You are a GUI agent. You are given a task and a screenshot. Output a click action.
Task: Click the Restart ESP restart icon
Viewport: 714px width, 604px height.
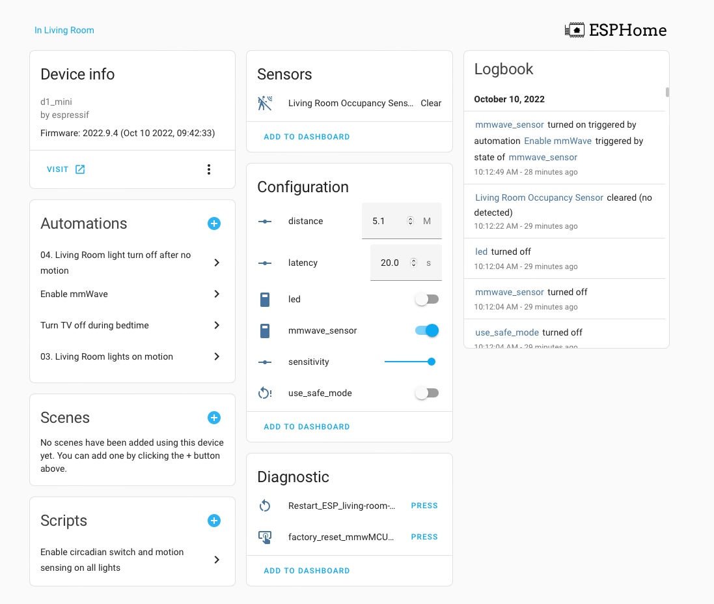pyautogui.click(x=265, y=506)
